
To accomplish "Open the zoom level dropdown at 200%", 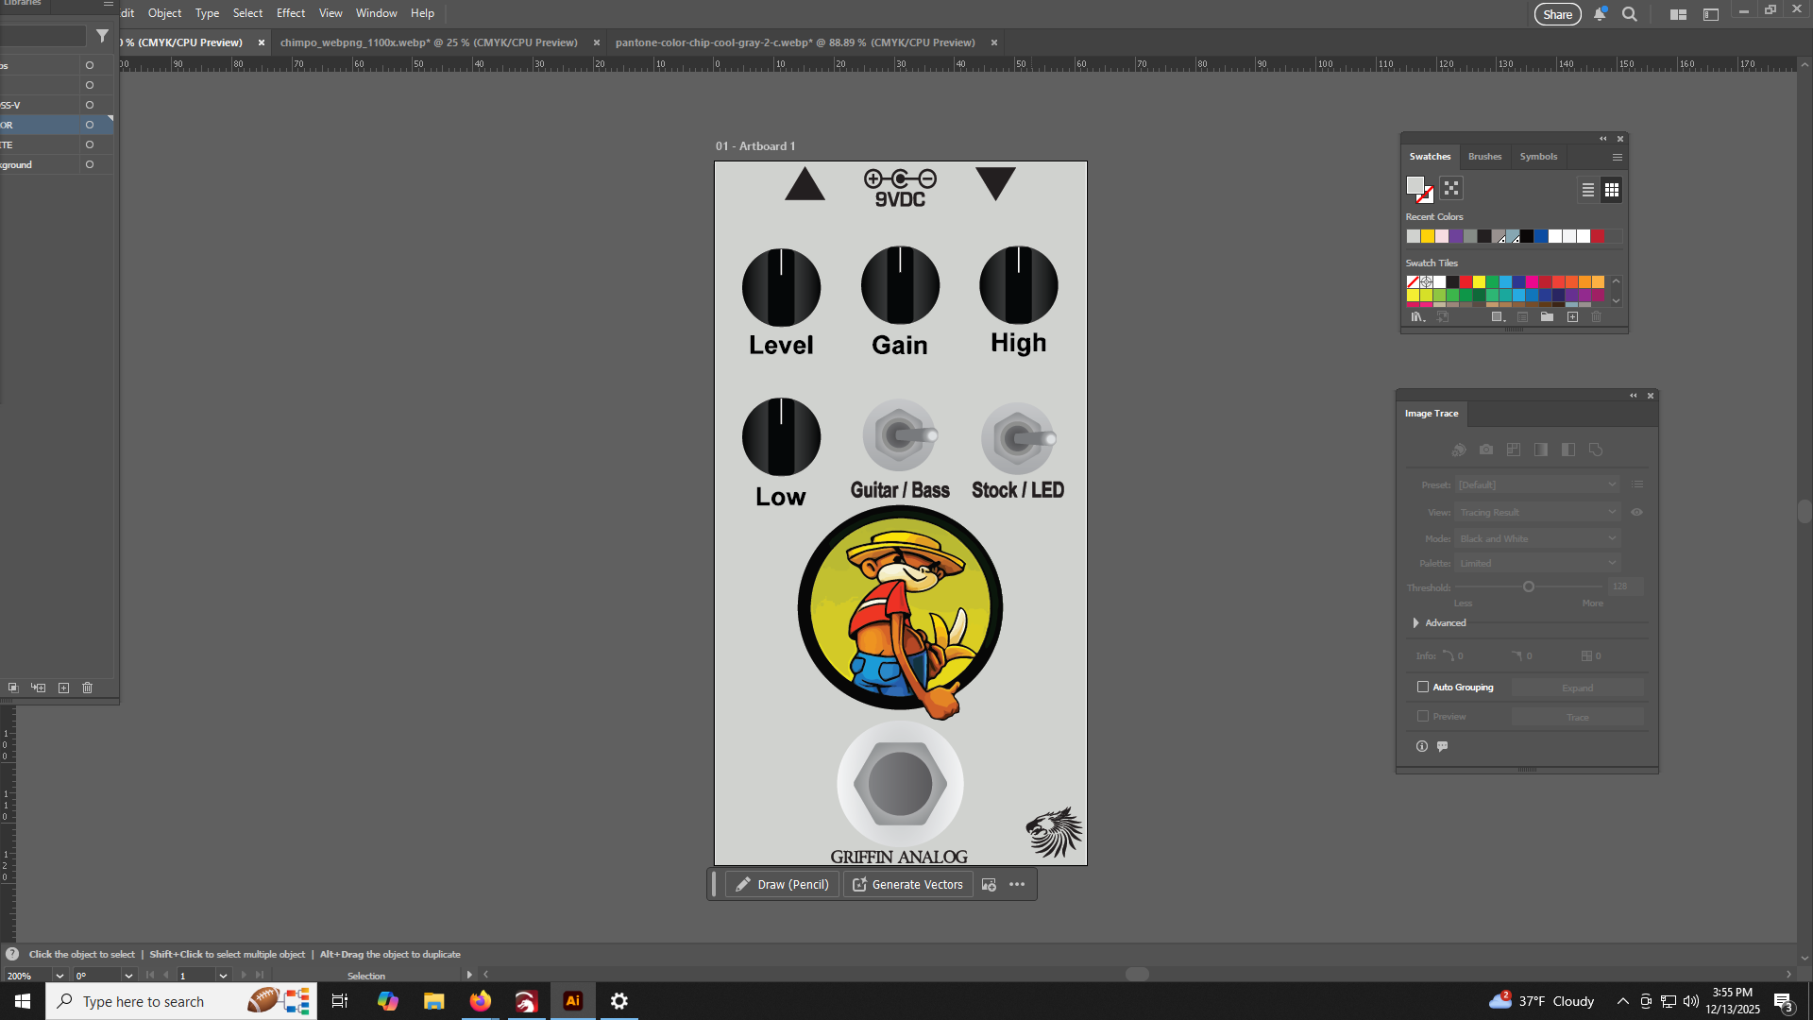I will [59, 976].
